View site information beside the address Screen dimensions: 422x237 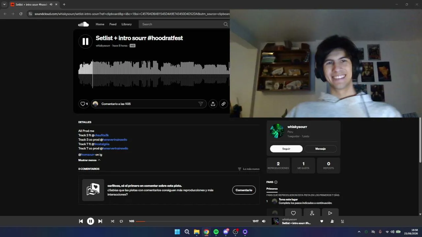(x=30, y=14)
